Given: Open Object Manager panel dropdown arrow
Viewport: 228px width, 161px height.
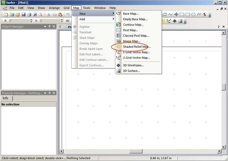Looking at the screenshot, I should pyautogui.click(x=45, y=26).
